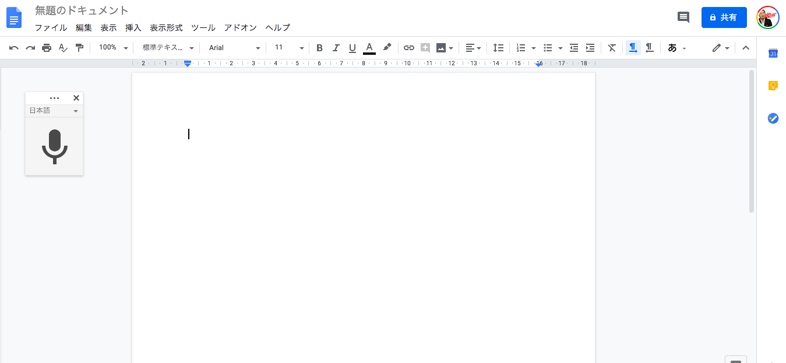Open the 挿入 menu
The height and width of the screenshot is (363, 786).
[x=133, y=27]
